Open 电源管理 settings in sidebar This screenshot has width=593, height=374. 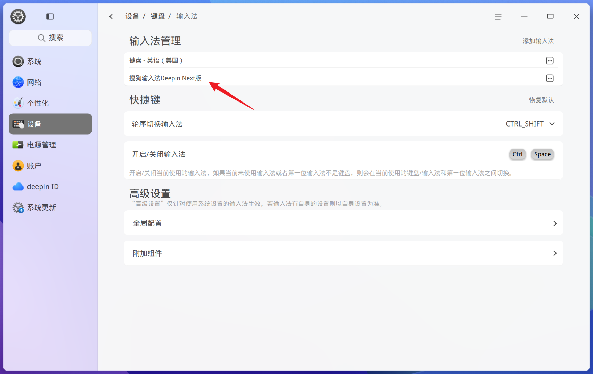(x=50, y=145)
